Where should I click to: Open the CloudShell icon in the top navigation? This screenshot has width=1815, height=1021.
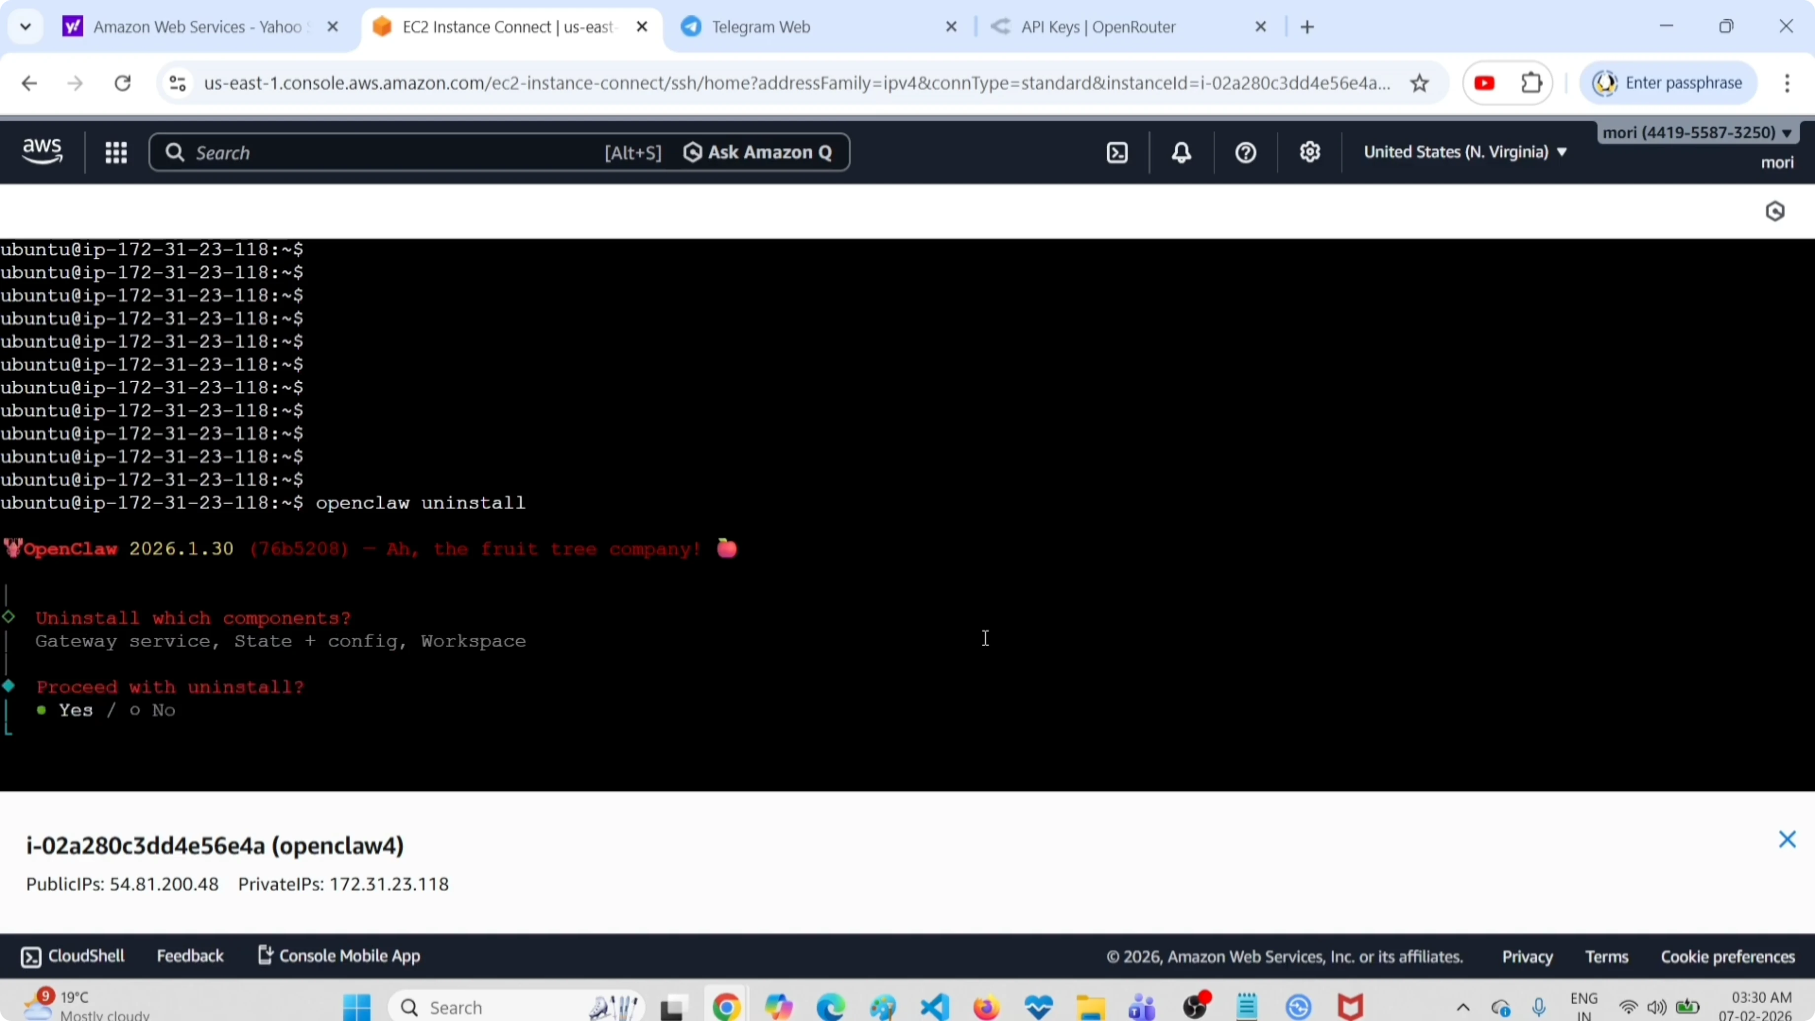pos(1118,152)
